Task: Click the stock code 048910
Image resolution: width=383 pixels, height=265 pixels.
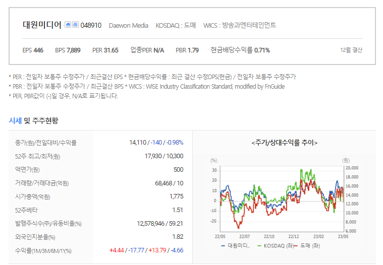Action: 91,25
